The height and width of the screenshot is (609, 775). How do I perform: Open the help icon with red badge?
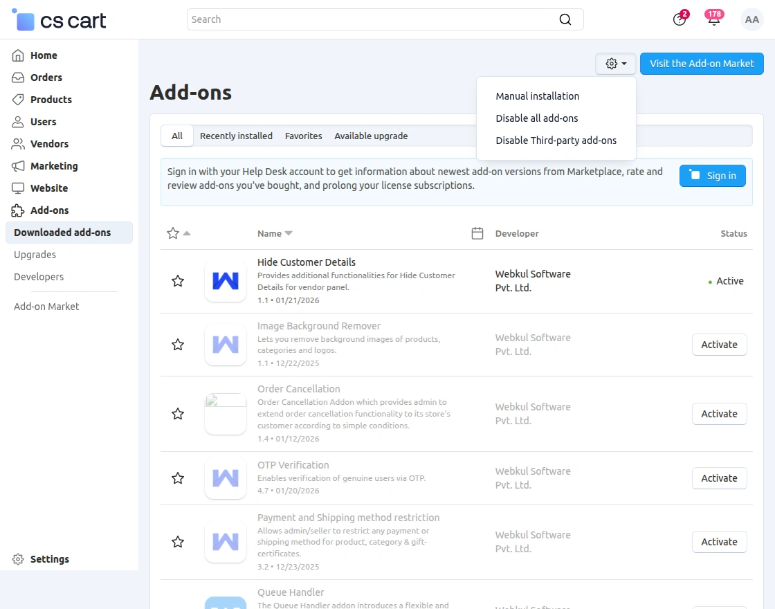pyautogui.click(x=680, y=19)
